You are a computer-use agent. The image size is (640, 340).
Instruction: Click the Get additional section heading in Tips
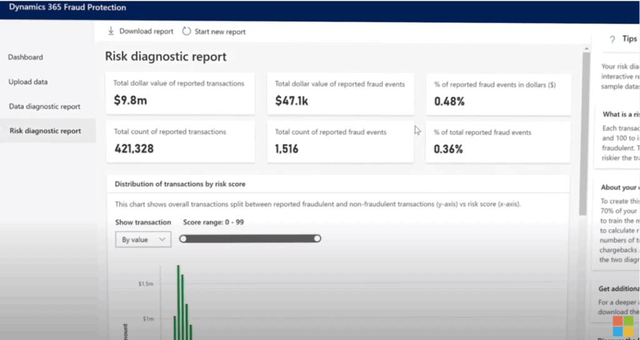pos(619,289)
